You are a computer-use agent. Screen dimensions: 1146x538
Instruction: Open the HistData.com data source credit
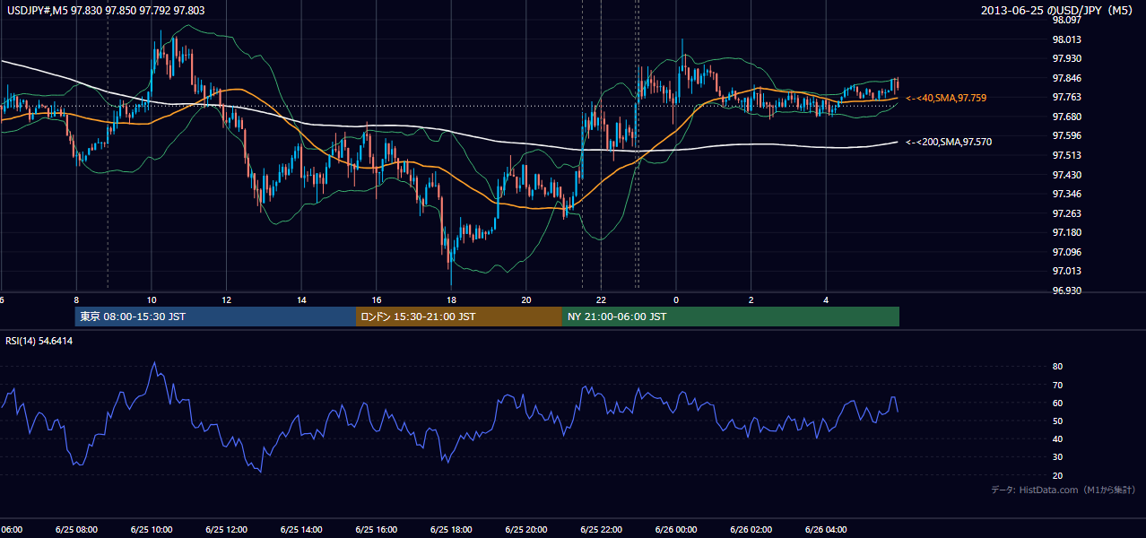click(1063, 490)
